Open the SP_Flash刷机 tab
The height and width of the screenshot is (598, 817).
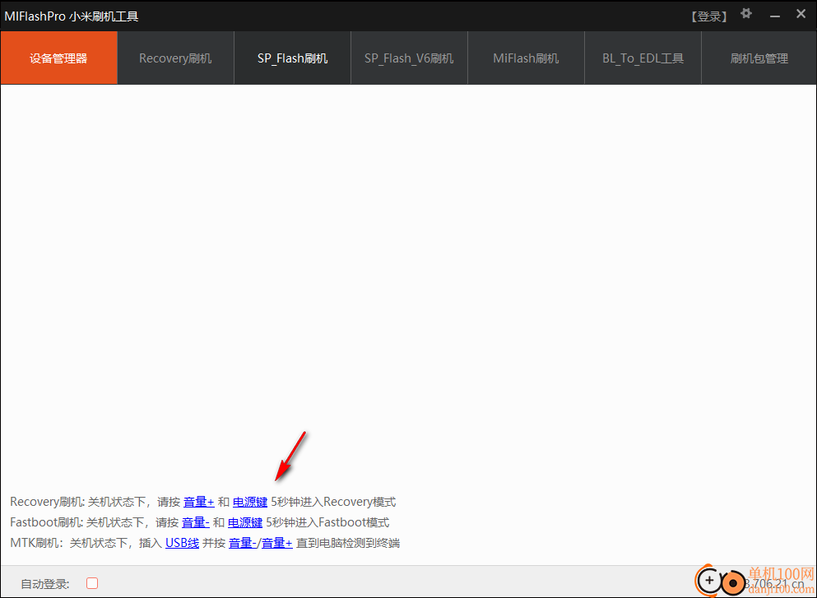click(292, 58)
